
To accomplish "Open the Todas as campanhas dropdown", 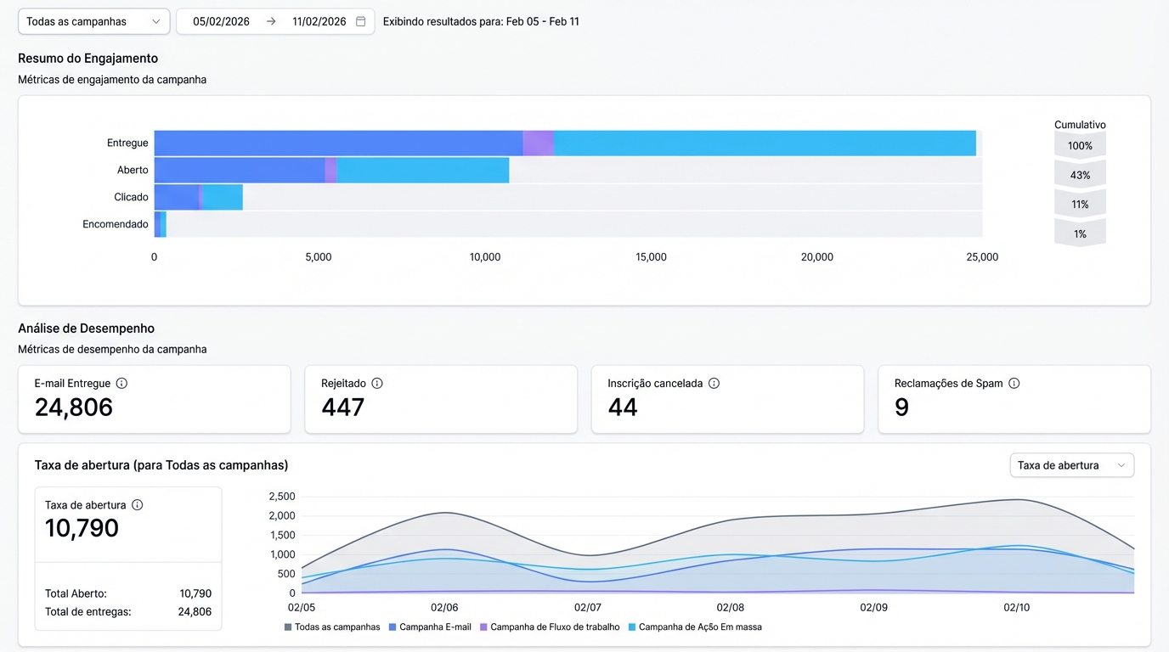I will click(93, 22).
